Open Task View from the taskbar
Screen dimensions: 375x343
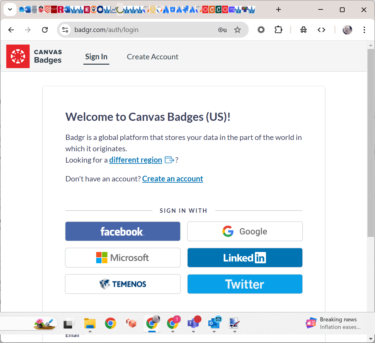(69, 323)
